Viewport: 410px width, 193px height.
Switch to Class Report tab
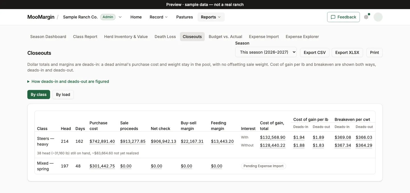point(85,37)
